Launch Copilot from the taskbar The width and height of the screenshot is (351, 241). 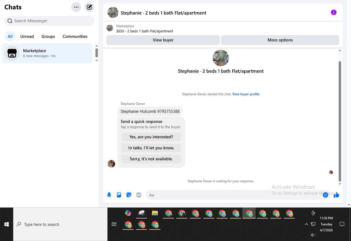tap(128, 213)
